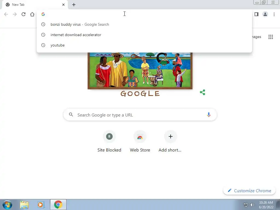
Task: Open Windows Explorer from taskbar
Action: (24, 205)
